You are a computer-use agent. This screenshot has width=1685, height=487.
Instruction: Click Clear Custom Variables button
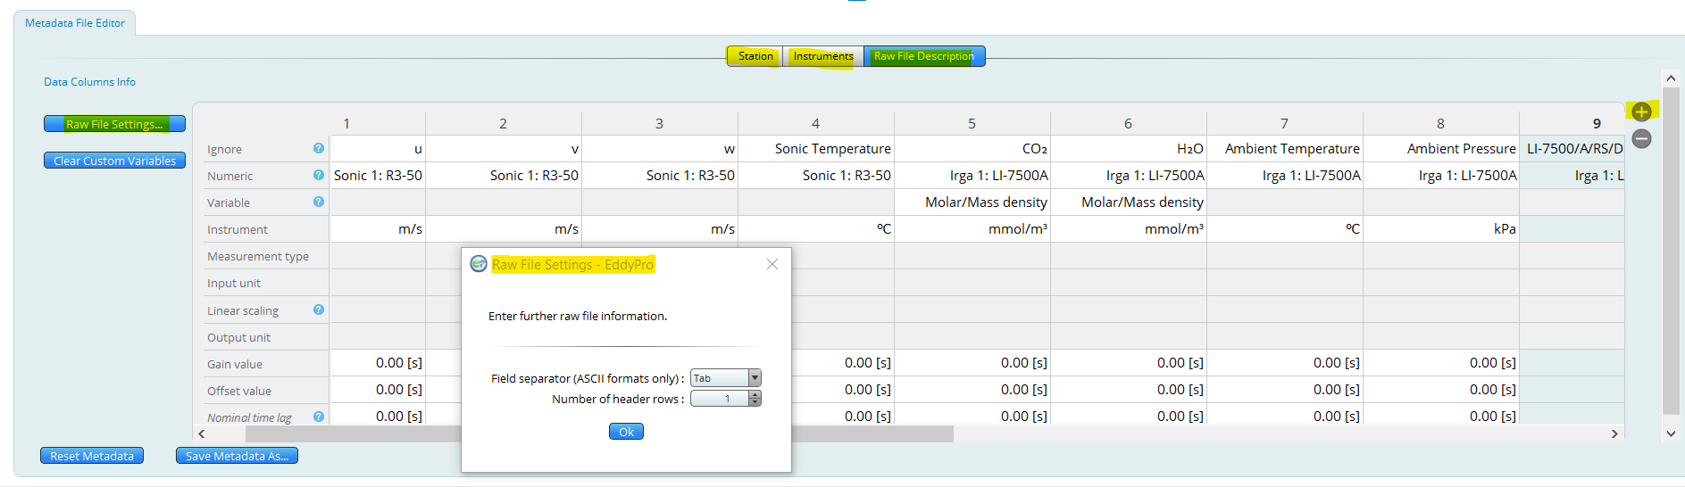click(114, 161)
